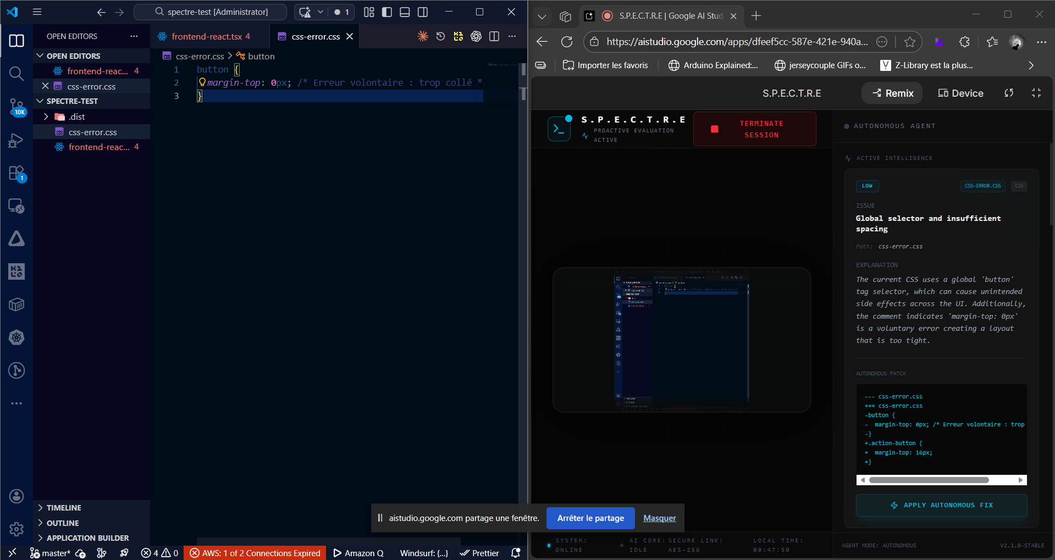Click the VS Code command center search box
The width and height of the screenshot is (1055, 560).
coord(211,12)
